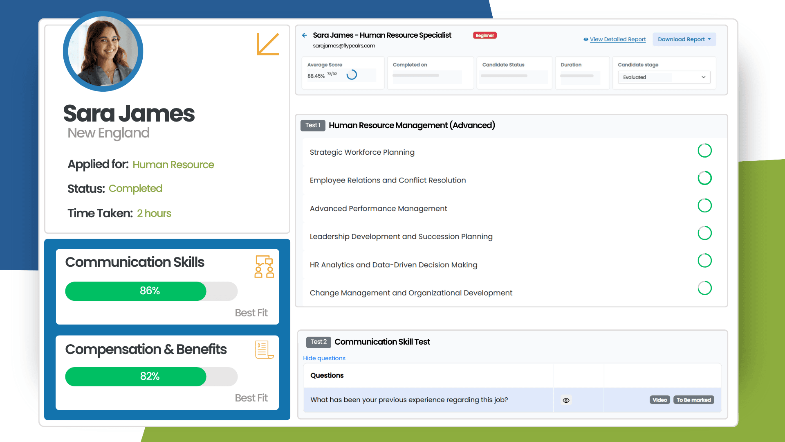
Task: Click Sara James's profile photo
Action: click(x=103, y=51)
